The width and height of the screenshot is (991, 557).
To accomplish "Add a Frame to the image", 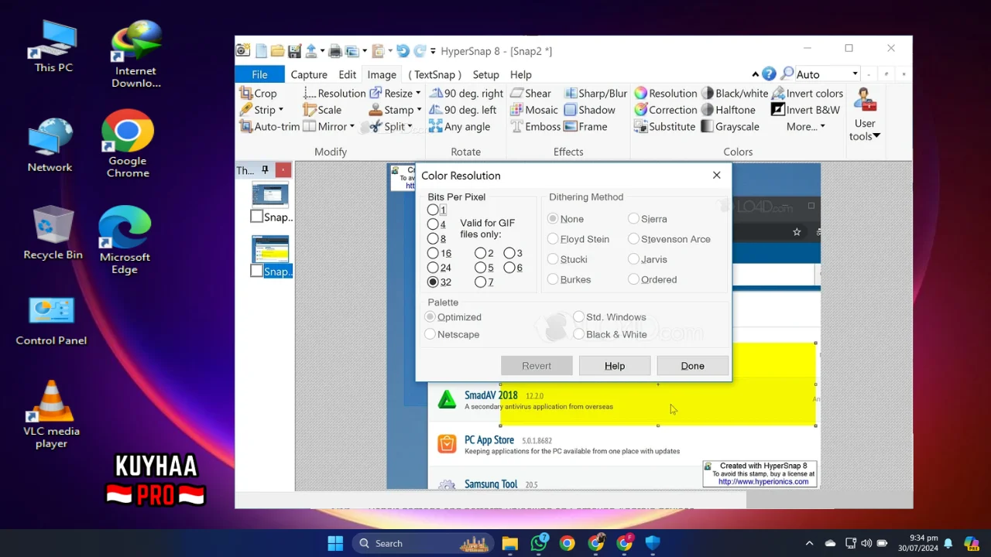I will pyautogui.click(x=585, y=127).
